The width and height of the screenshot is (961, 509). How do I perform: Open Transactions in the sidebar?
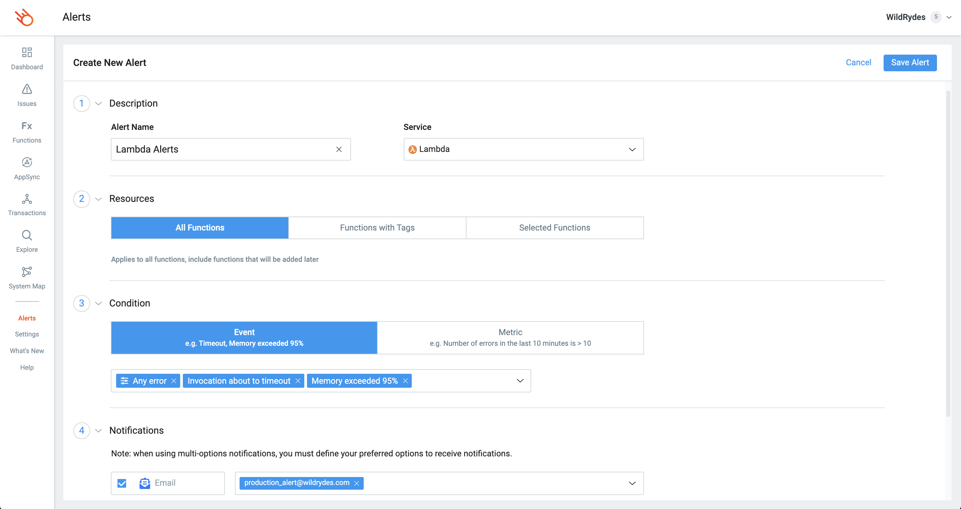(x=27, y=199)
